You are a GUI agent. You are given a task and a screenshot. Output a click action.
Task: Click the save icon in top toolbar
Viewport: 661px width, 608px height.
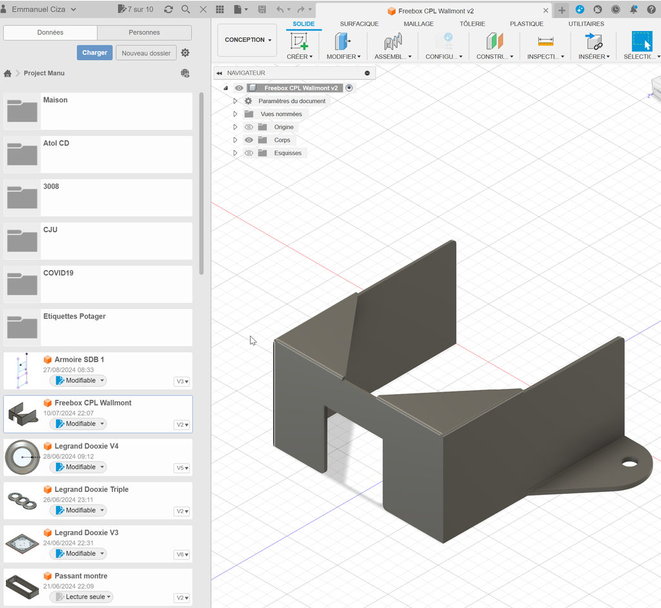click(261, 10)
